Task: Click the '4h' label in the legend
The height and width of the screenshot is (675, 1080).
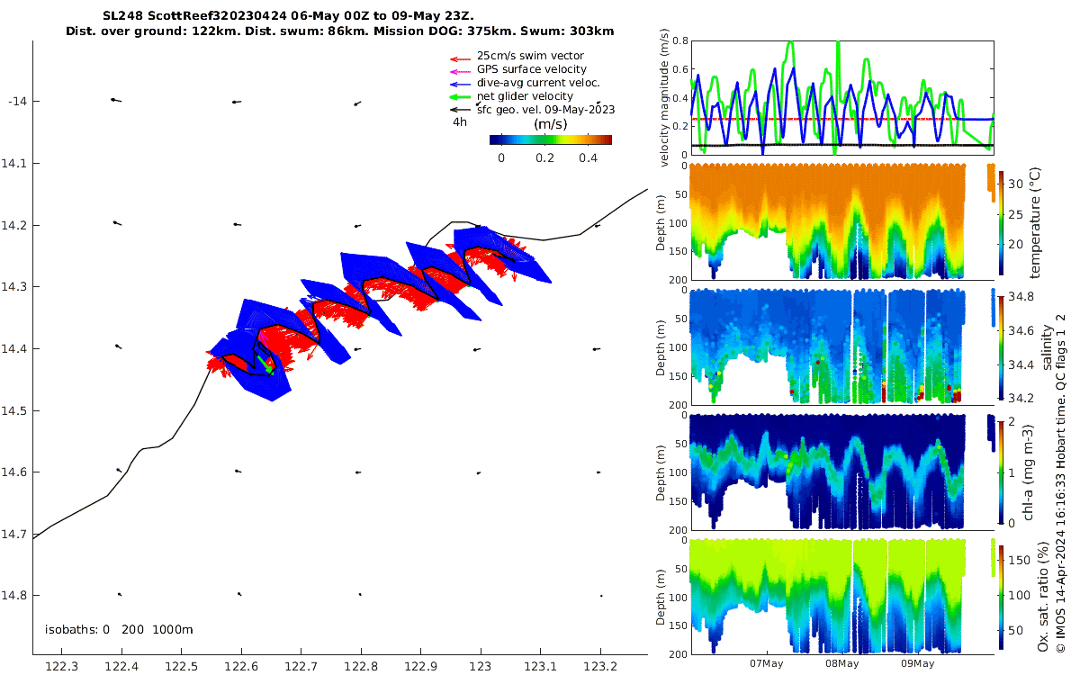Action: point(460,121)
